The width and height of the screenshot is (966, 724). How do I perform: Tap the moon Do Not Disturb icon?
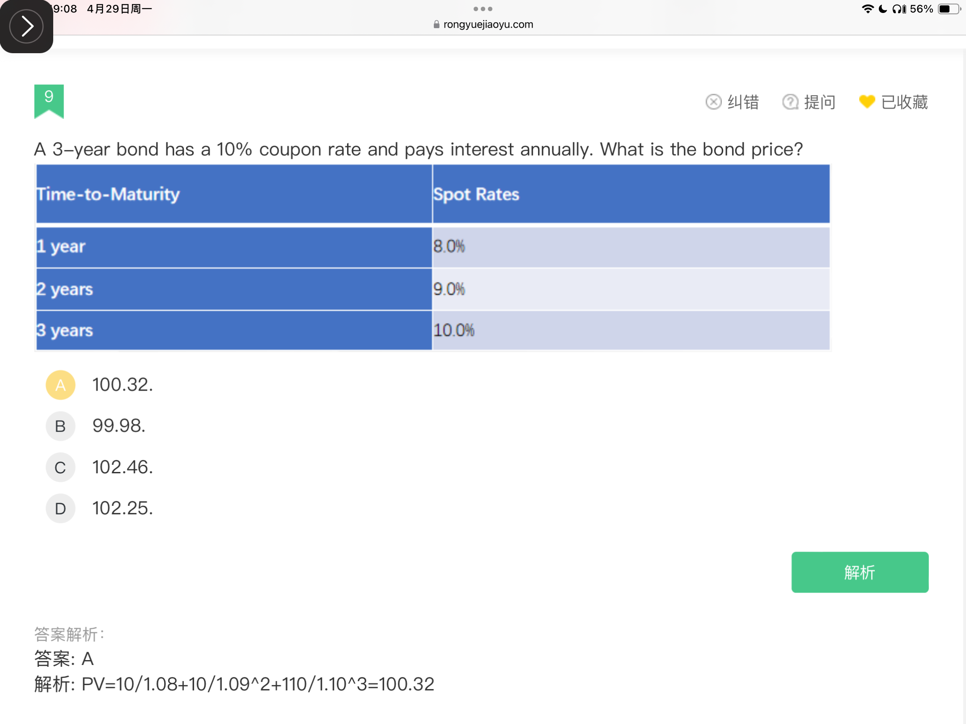[883, 9]
